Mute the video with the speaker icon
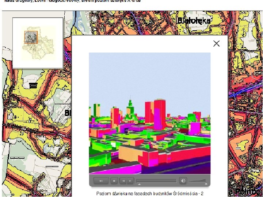This screenshot has height=197, width=263. click(183, 181)
